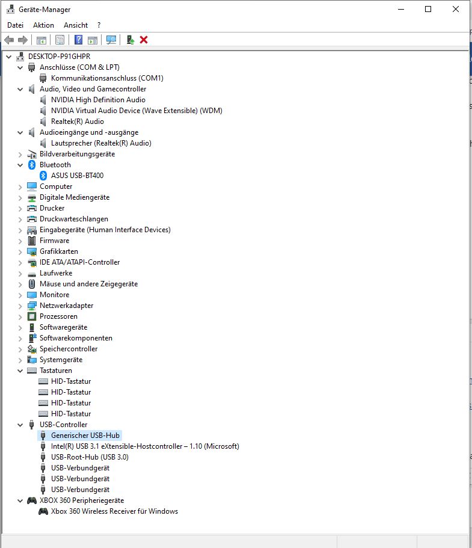The height and width of the screenshot is (548, 472).
Task: Select NVIDIA High Definition Audio
Action: [98, 100]
